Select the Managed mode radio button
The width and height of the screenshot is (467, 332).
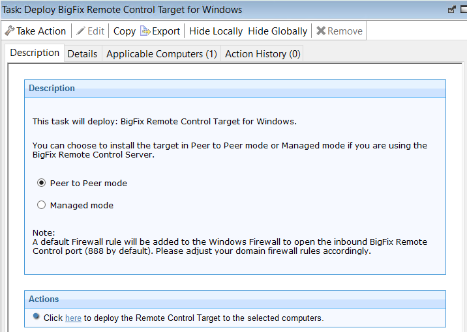[x=41, y=205]
